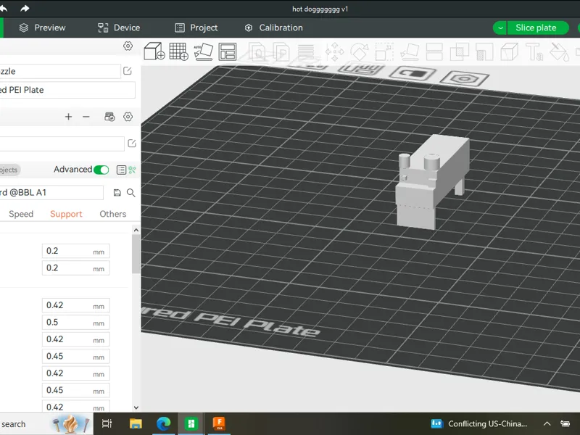The width and height of the screenshot is (580, 435).
Task: Open Task View in taskbar
Action: (107, 423)
